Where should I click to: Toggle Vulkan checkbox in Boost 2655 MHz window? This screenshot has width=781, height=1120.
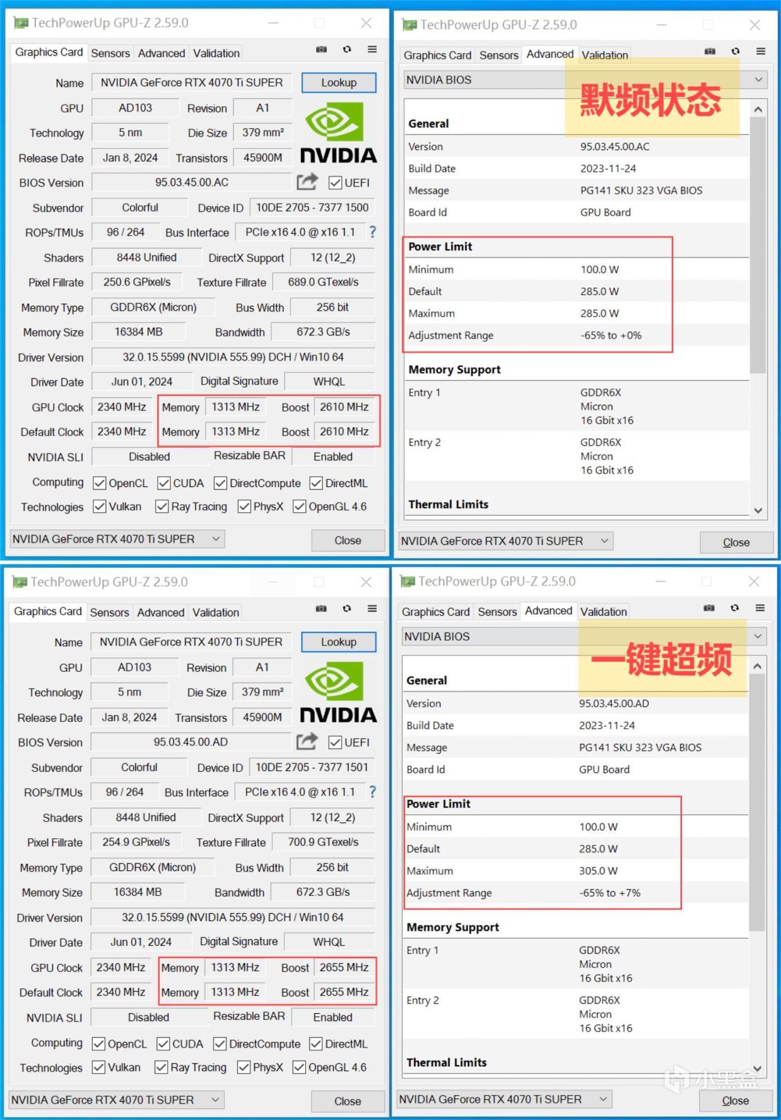point(98,1067)
